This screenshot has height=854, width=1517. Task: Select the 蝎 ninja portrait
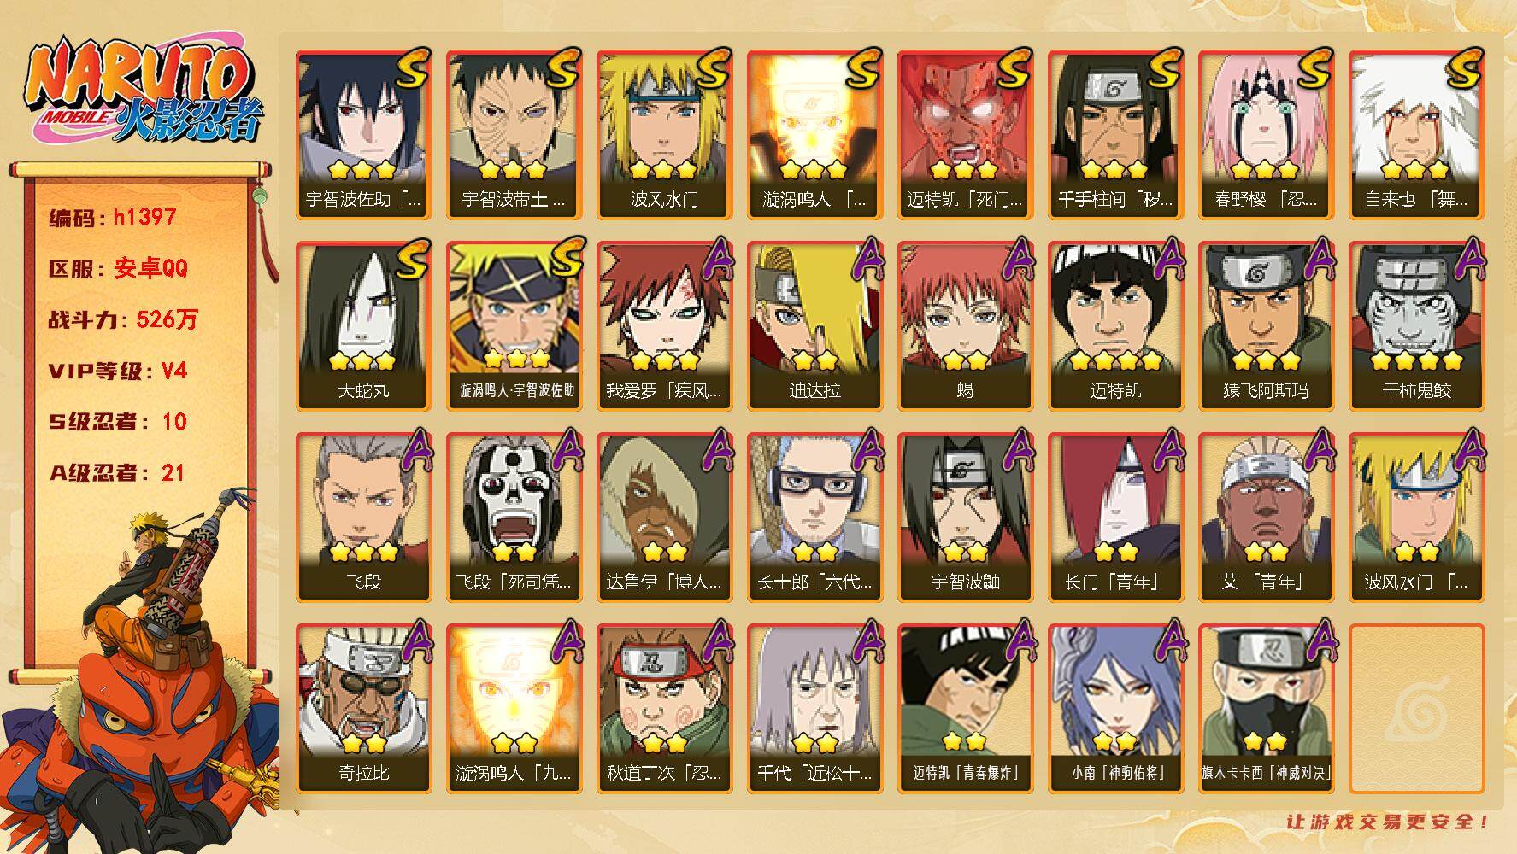[965, 326]
